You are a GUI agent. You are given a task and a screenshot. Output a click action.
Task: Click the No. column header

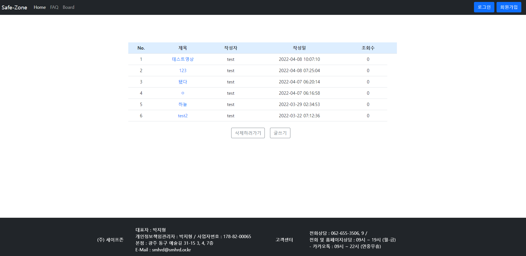pyautogui.click(x=141, y=48)
